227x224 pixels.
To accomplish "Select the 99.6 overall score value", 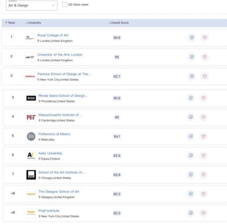I will point(117,38).
